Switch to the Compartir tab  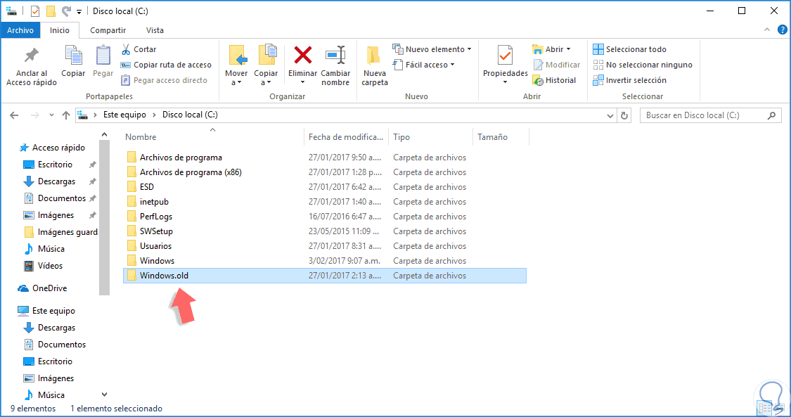108,30
